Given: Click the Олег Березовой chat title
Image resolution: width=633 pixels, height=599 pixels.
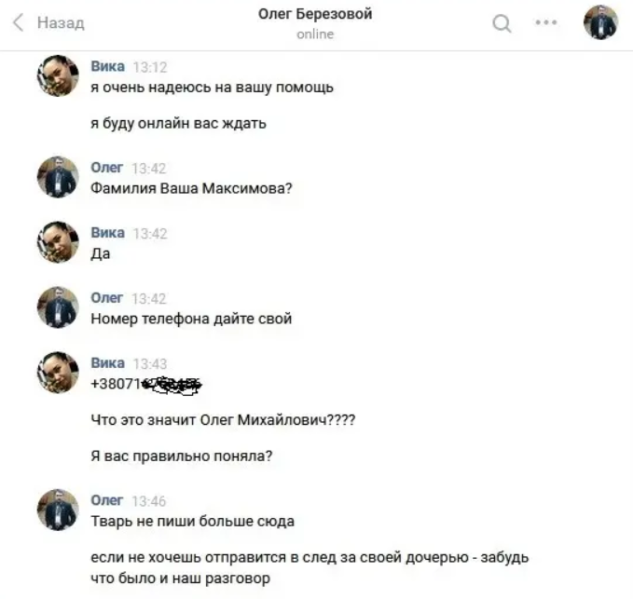Looking at the screenshot, I should click(315, 14).
